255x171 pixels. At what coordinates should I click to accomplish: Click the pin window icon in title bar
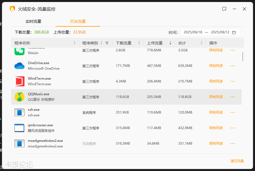pyautogui.click(x=224, y=9)
